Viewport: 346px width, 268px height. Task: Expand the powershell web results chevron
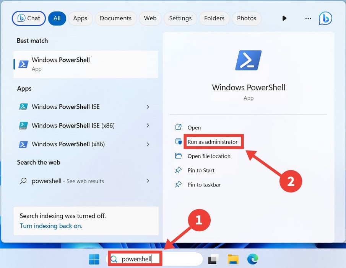pos(148,181)
